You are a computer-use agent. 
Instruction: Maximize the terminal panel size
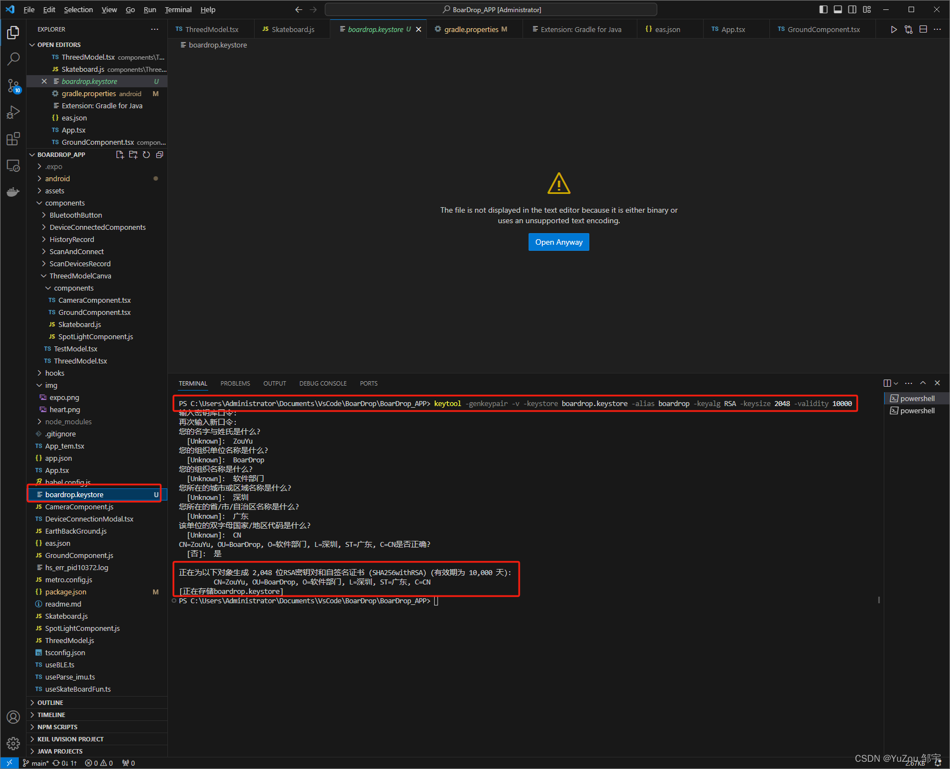coord(922,383)
